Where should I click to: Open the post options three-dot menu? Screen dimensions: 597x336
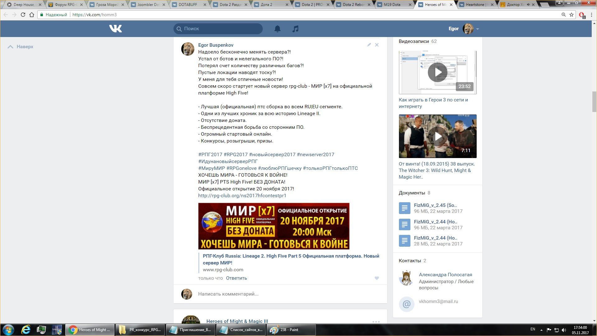coord(376,322)
